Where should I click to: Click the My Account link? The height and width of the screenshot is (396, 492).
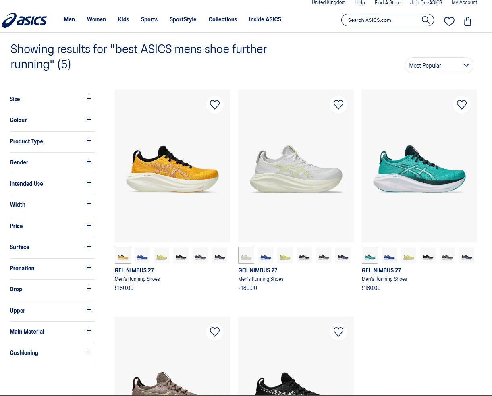[465, 2]
